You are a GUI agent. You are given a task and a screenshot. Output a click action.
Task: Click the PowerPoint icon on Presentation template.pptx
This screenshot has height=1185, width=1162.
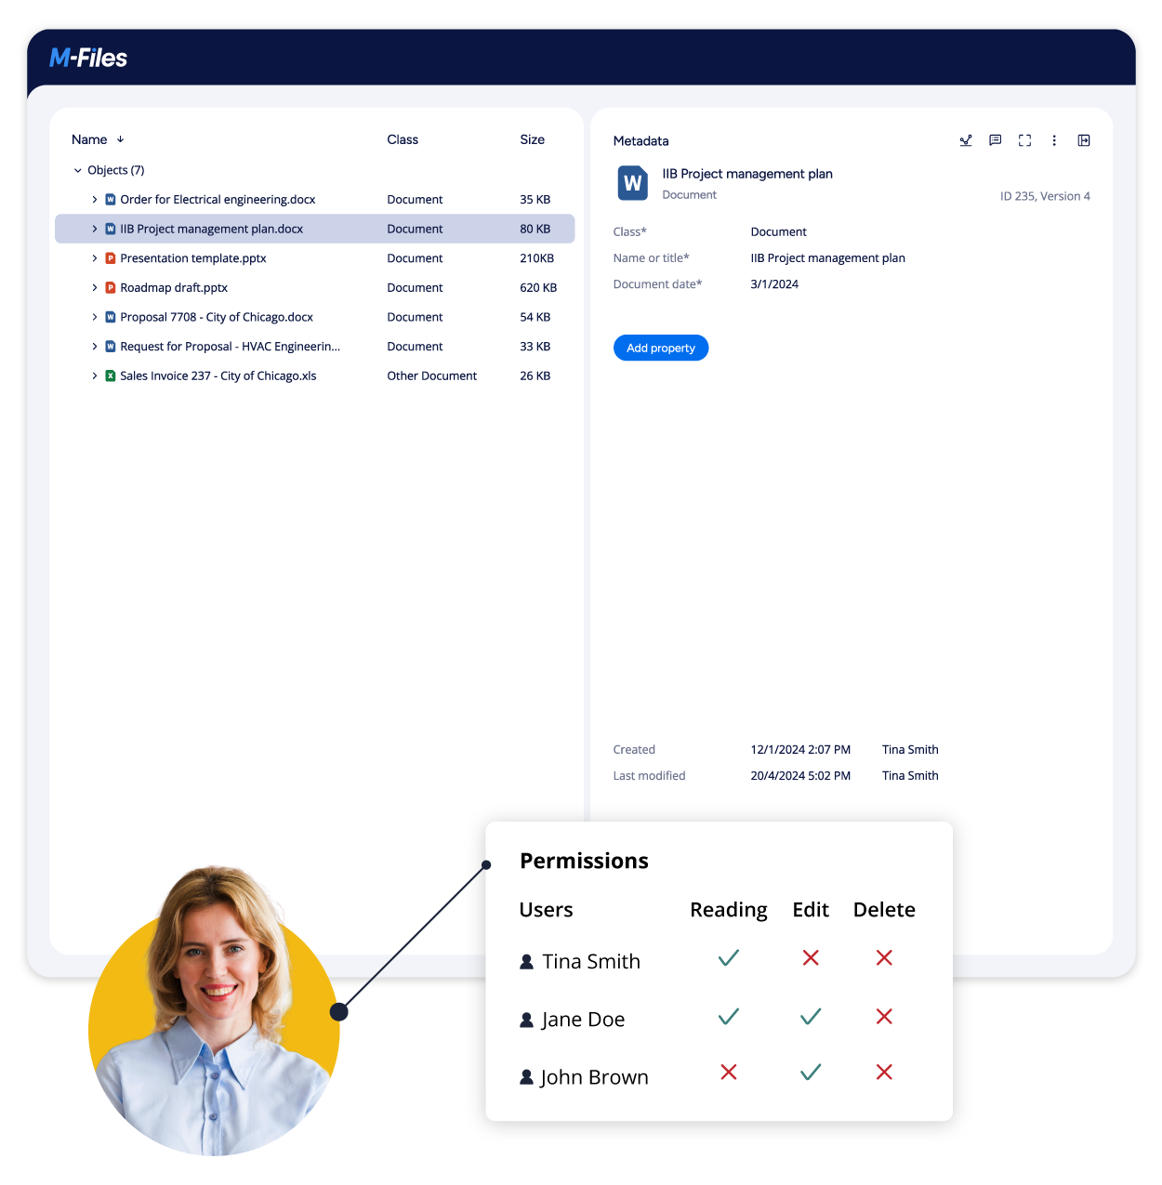[x=110, y=258]
